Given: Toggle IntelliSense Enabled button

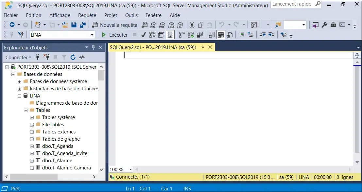Looking at the screenshot, I should click(170, 35).
